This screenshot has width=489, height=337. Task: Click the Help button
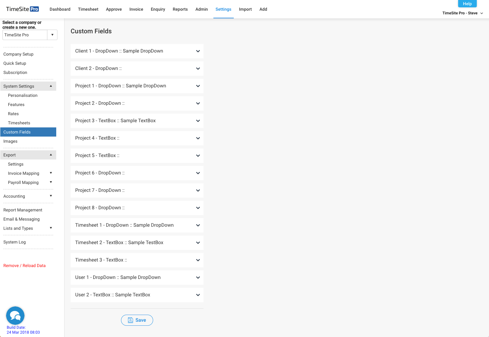click(467, 4)
